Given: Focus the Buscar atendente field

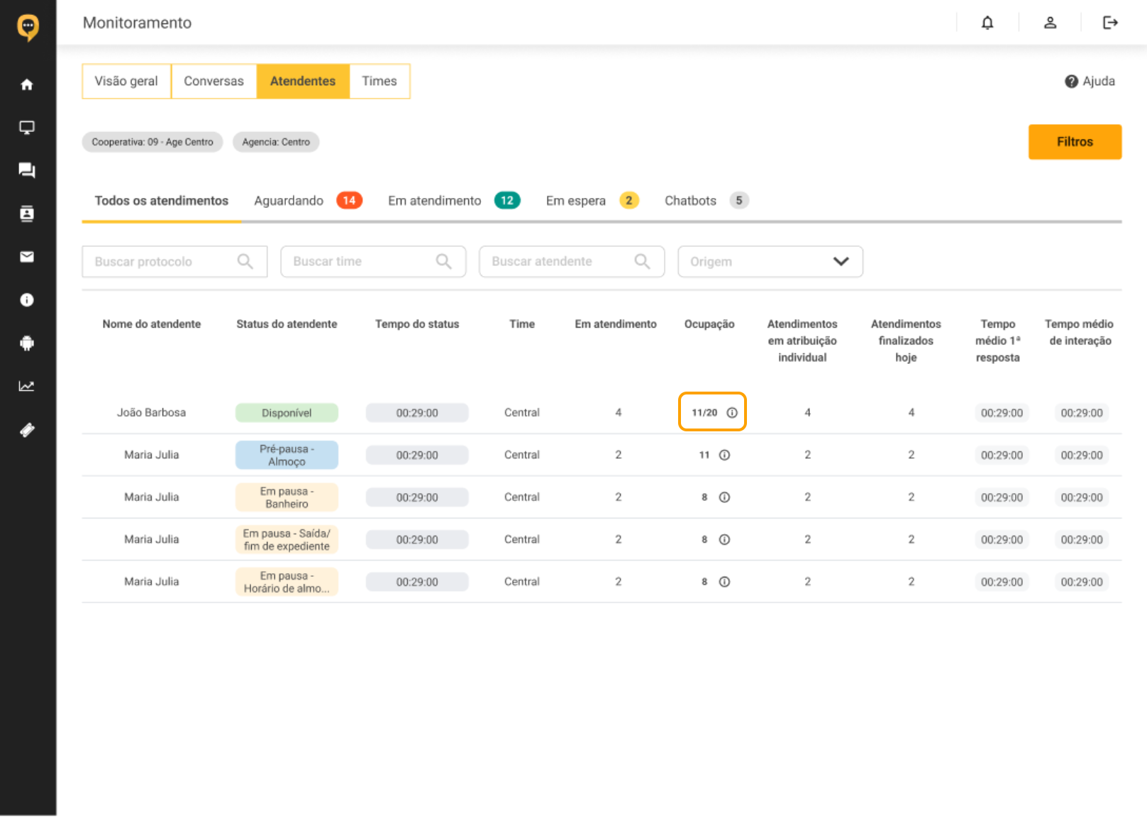Looking at the screenshot, I should 572,262.
